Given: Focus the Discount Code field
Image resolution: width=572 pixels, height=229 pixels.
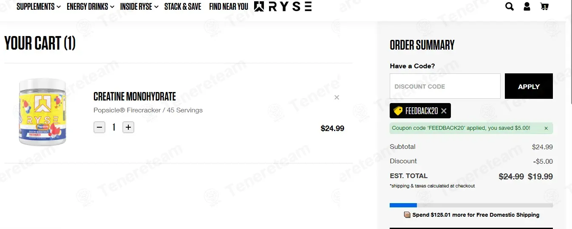Looking at the screenshot, I should tap(445, 86).
